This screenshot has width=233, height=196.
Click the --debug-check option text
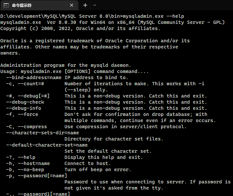tap(25, 102)
